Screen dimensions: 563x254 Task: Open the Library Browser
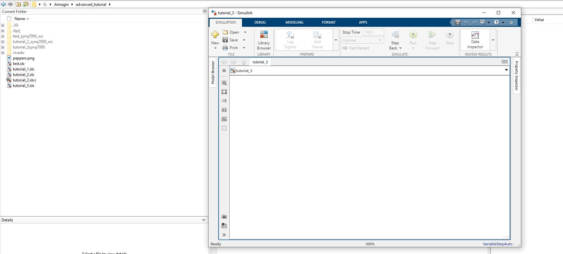click(x=264, y=40)
